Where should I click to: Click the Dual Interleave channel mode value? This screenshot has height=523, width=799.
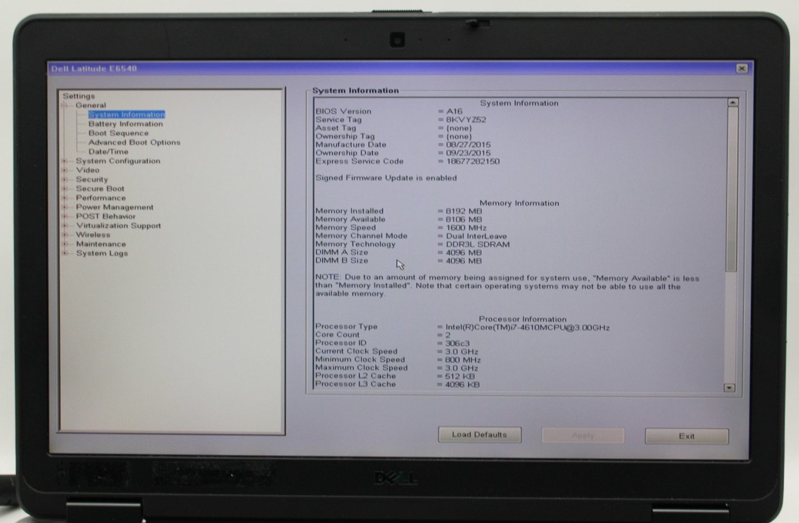click(x=476, y=236)
